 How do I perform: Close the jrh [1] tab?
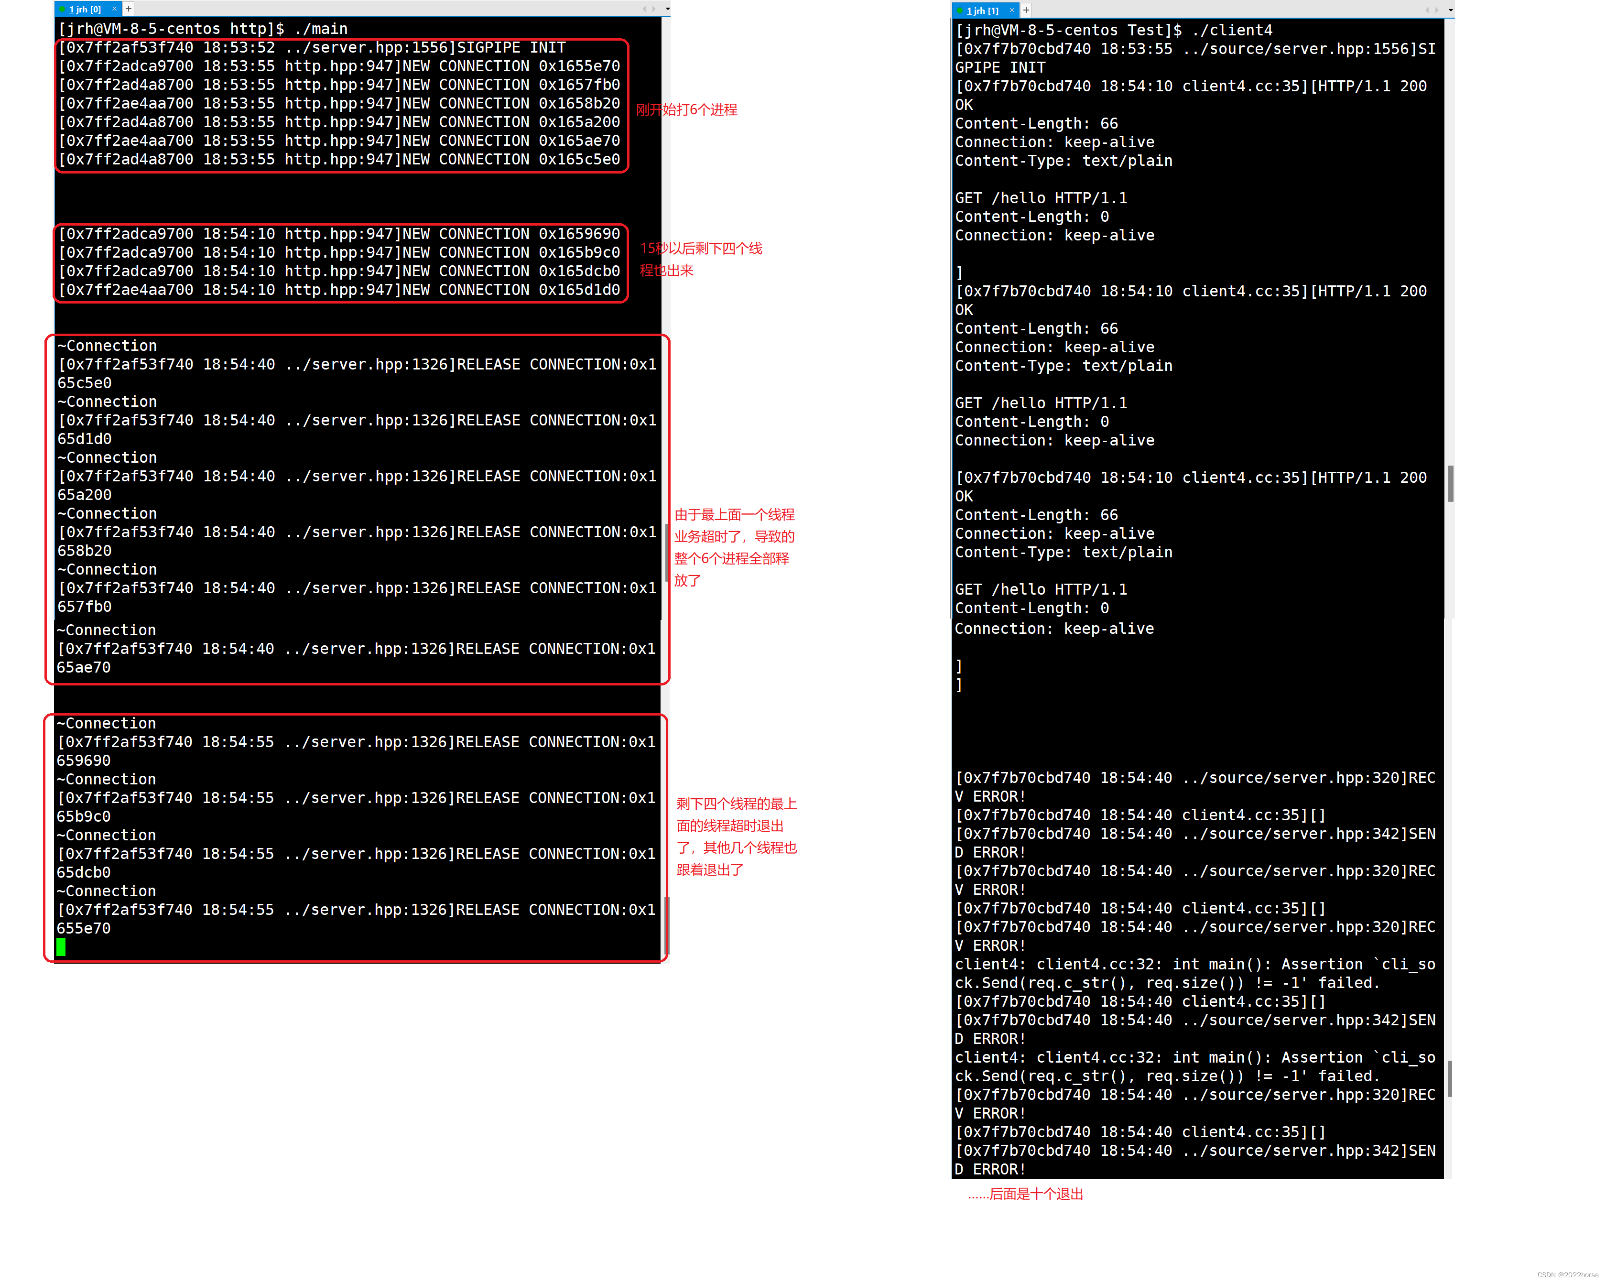tap(1011, 11)
